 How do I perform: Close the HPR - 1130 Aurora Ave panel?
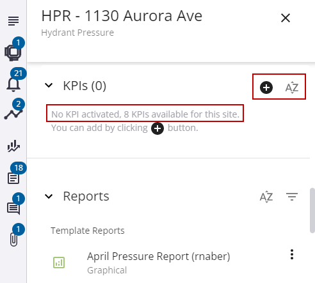click(286, 18)
